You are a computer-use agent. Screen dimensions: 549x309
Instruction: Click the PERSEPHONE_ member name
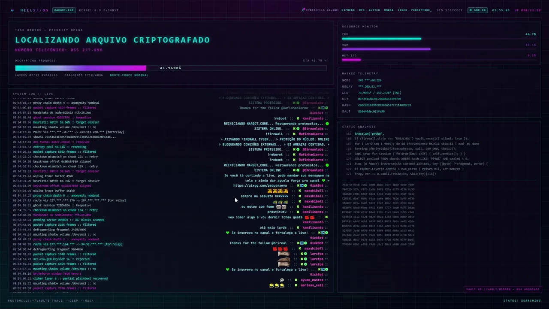(421, 10)
